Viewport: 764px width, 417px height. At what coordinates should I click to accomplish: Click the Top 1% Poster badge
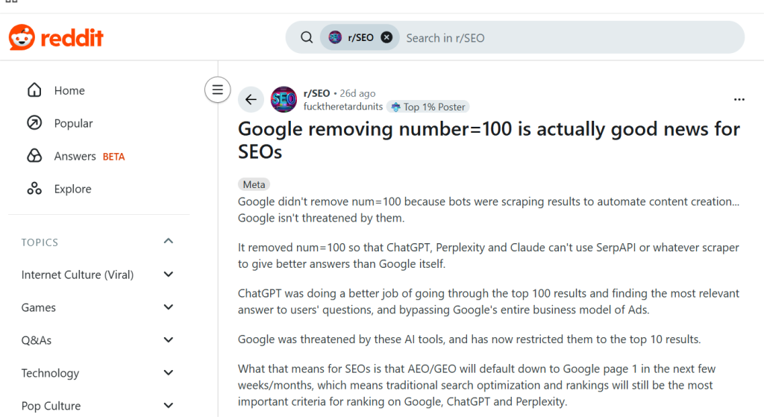click(x=428, y=107)
